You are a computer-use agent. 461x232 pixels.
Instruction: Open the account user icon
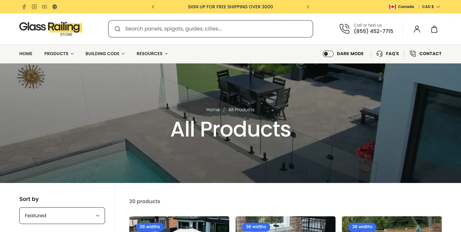pyautogui.click(x=417, y=29)
